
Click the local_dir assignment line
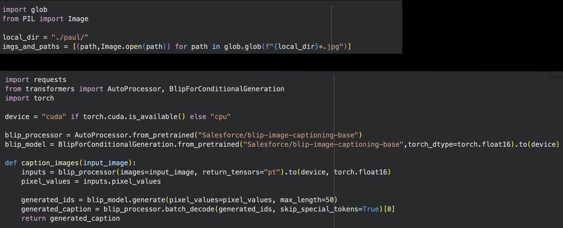pyautogui.click(x=45, y=37)
